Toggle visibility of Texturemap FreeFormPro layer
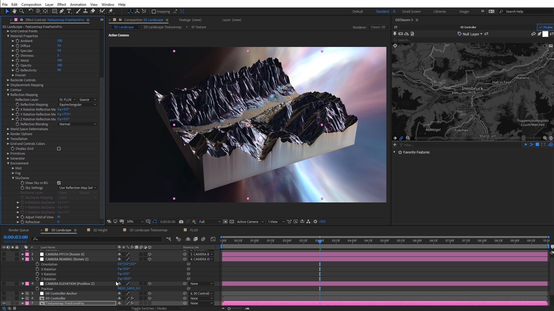554x311 pixels. [4, 303]
